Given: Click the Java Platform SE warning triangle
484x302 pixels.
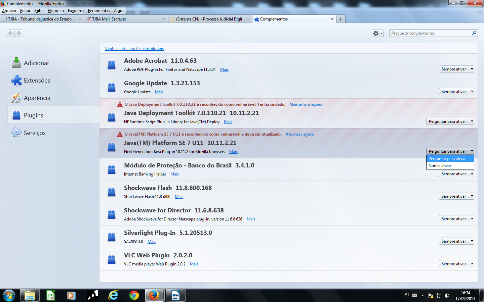Looking at the screenshot, I should (x=120, y=134).
